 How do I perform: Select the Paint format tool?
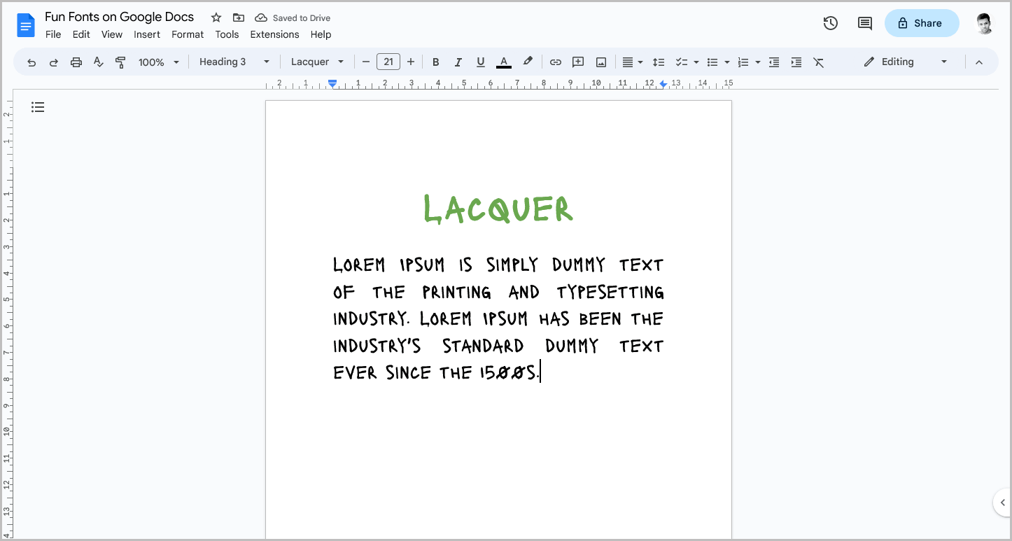(120, 62)
